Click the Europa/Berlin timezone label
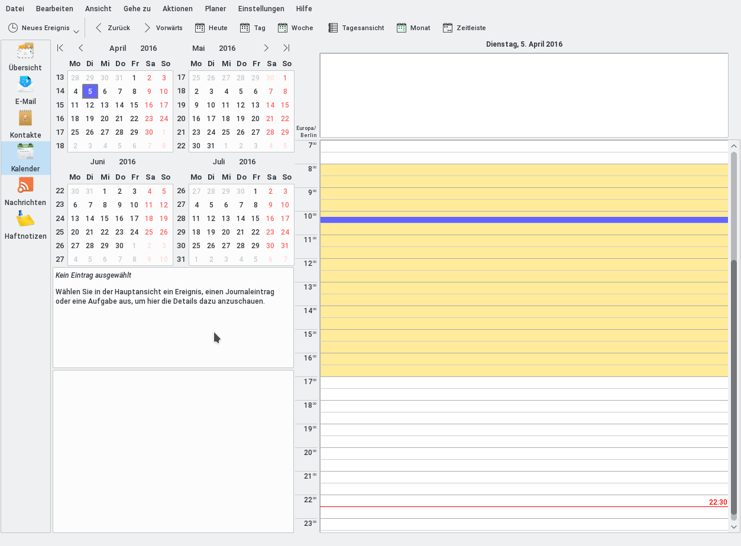Viewport: 741px width, 546px height. click(x=308, y=131)
